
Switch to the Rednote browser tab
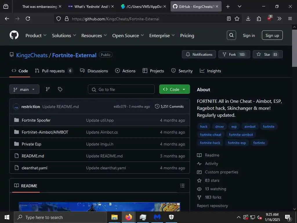pos(91,7)
